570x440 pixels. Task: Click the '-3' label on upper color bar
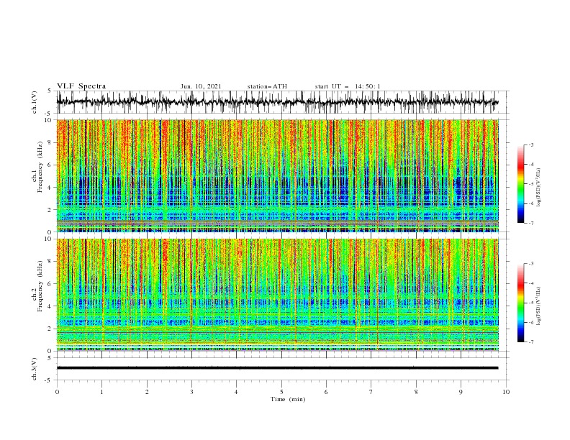(531, 145)
